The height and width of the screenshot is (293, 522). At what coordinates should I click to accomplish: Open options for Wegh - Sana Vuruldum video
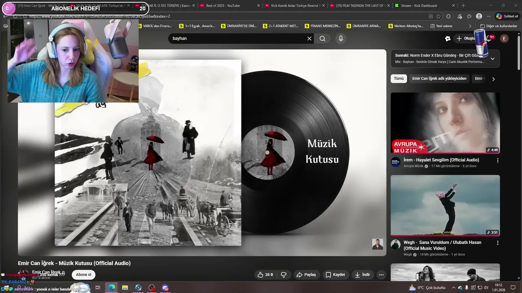498,243
